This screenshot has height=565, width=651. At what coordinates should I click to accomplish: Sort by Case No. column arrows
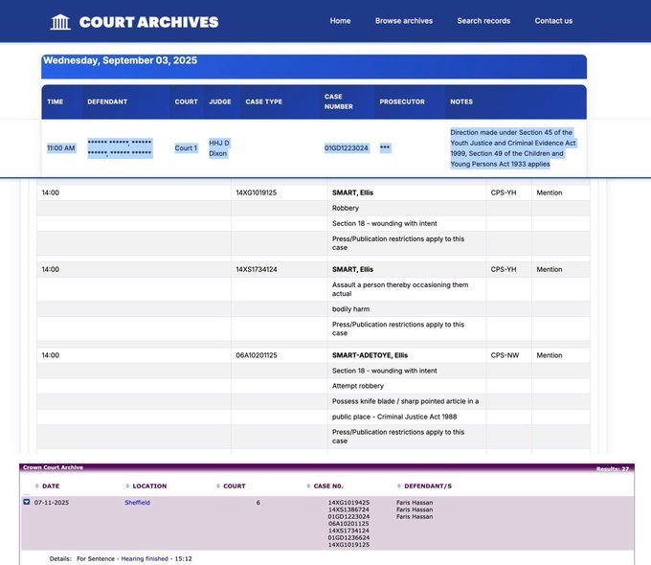tap(308, 486)
